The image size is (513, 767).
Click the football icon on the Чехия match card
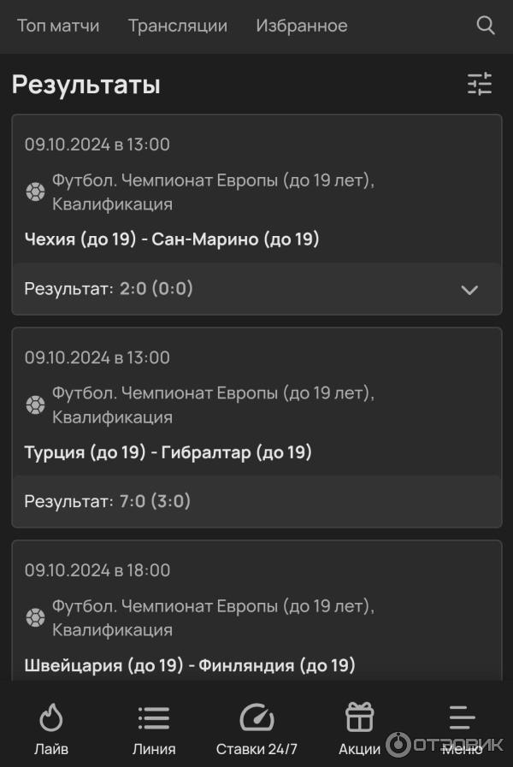tap(35, 192)
